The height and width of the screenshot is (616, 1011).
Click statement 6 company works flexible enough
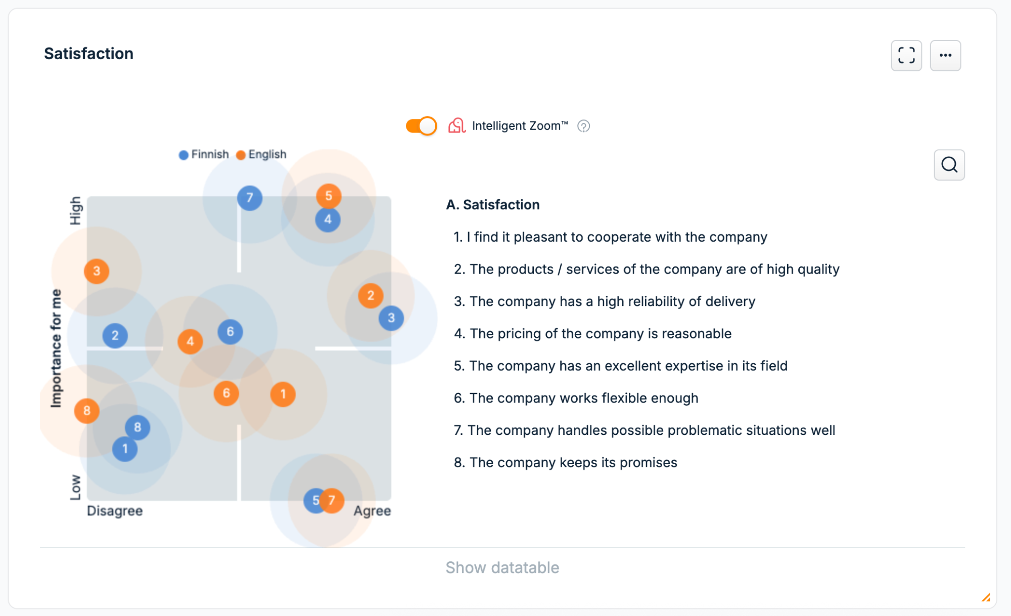point(576,398)
